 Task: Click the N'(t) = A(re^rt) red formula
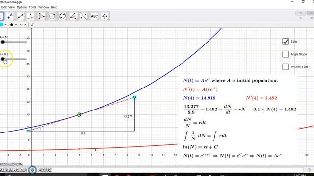click(201, 89)
